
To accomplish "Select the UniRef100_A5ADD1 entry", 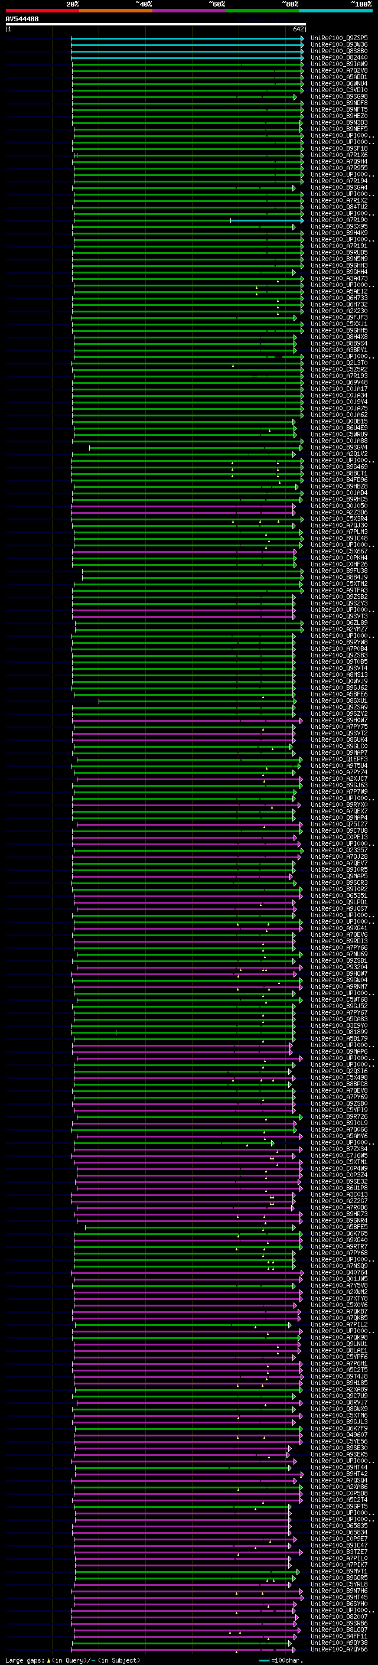I will click(339, 77).
